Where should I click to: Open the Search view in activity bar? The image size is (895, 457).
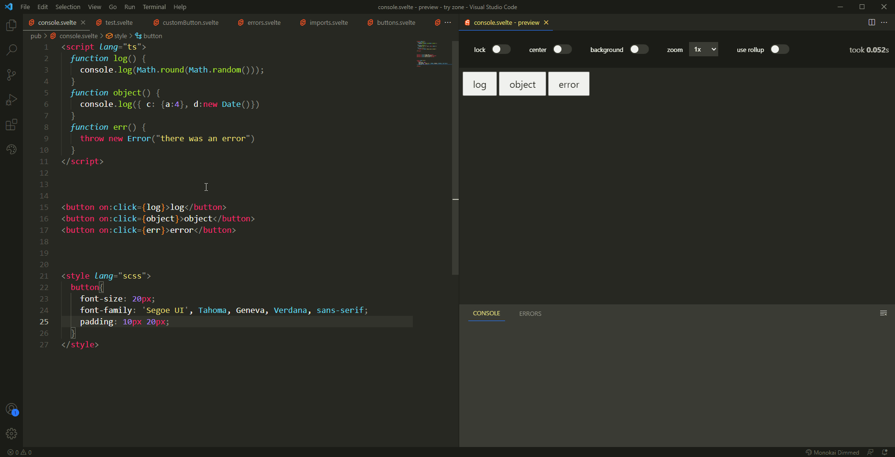coord(11,50)
